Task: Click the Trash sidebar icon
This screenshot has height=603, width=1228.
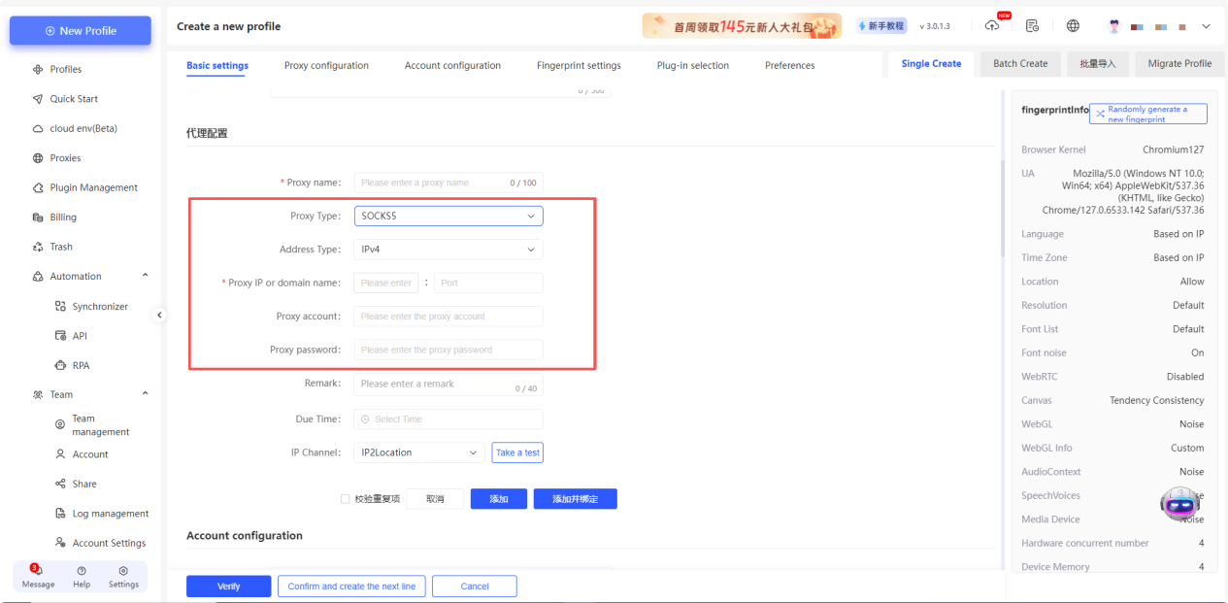Action: [39, 247]
